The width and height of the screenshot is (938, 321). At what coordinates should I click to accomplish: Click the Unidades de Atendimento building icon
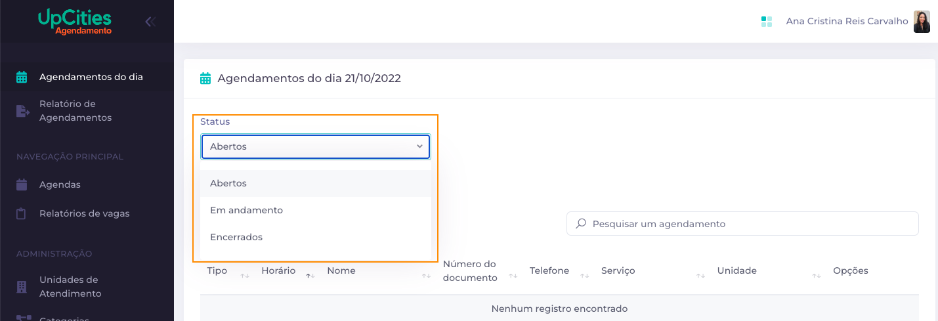[x=22, y=287]
